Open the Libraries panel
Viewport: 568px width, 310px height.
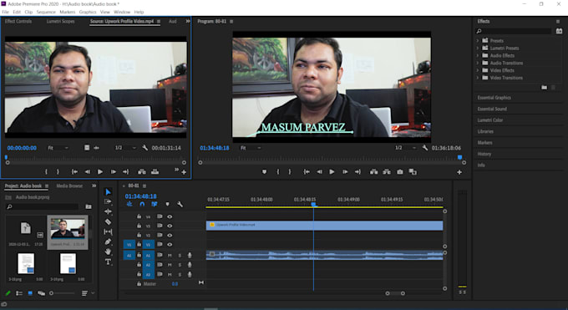485,131
